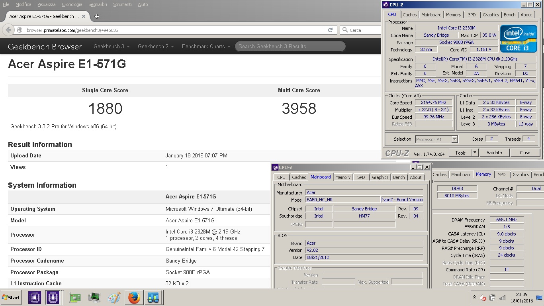Click the 8010 MBytes memory size field

pyautogui.click(x=457, y=196)
